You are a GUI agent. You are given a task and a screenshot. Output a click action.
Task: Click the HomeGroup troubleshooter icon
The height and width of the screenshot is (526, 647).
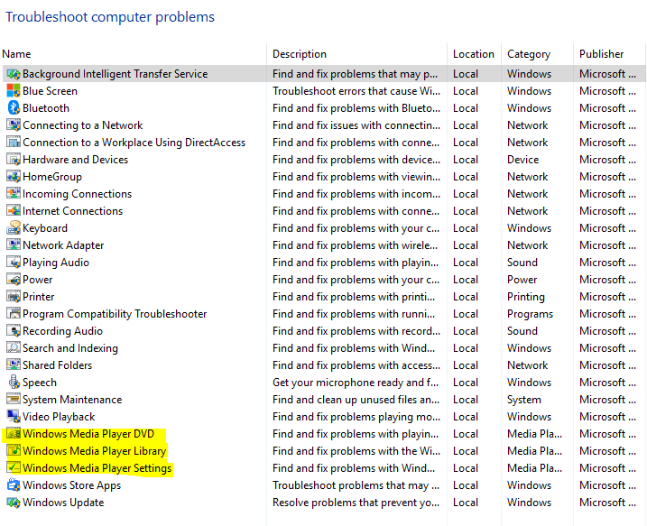click(x=14, y=177)
